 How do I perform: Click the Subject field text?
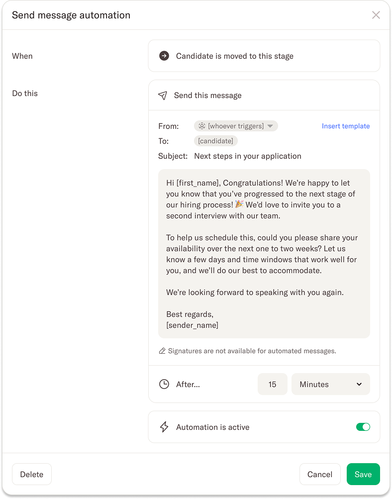coord(248,156)
